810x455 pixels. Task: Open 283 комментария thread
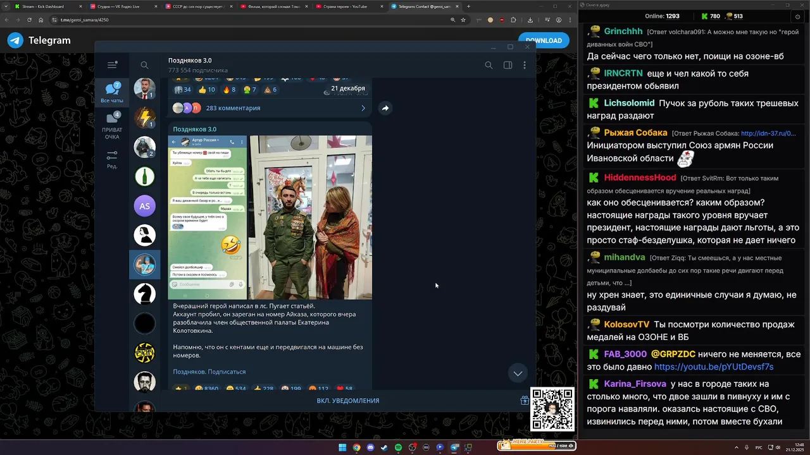[233, 108]
